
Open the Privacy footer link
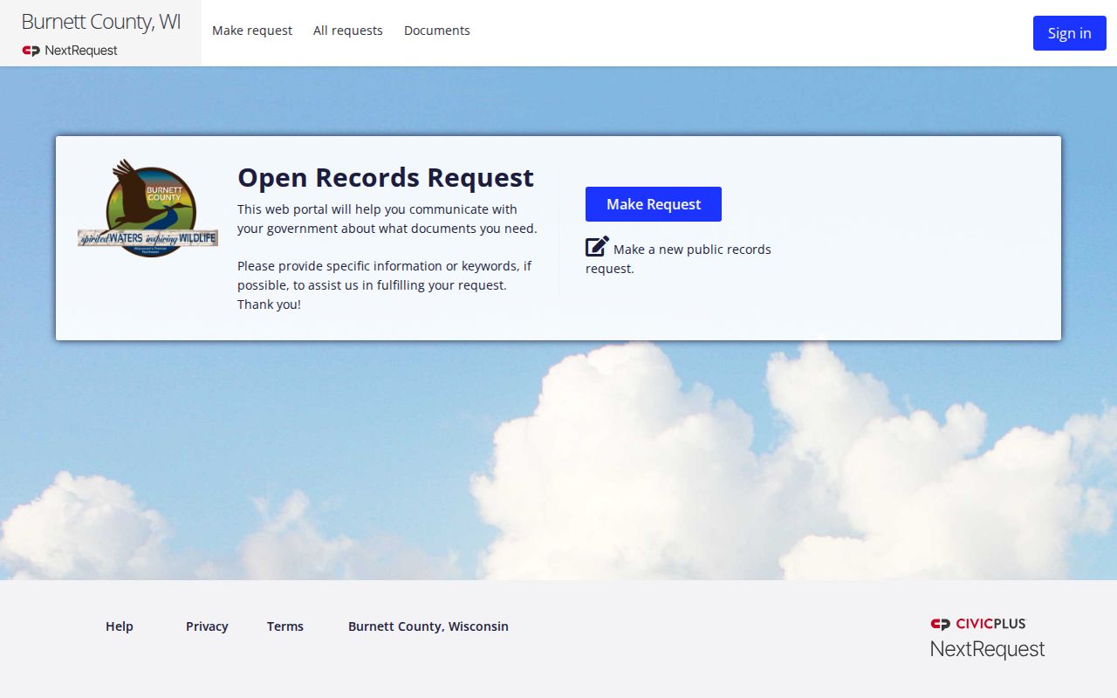(x=207, y=626)
